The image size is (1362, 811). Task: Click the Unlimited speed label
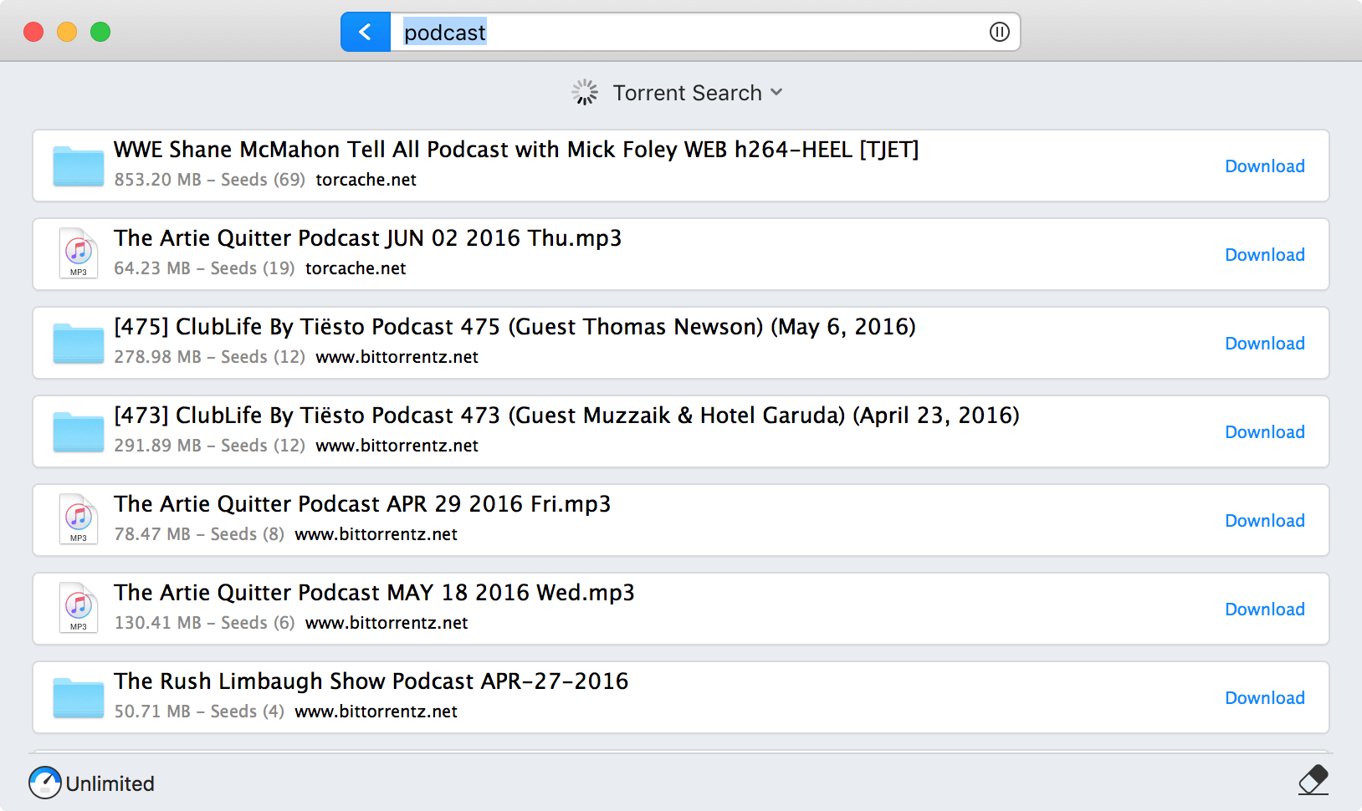point(110,783)
